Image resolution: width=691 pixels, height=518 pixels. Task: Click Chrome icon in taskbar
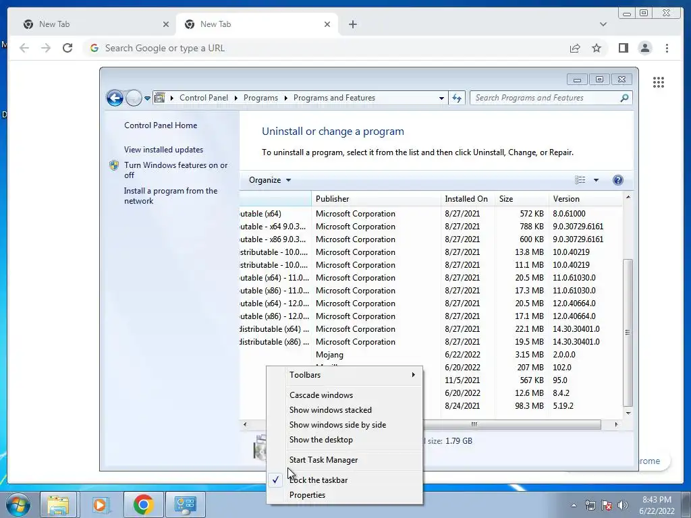tap(143, 505)
